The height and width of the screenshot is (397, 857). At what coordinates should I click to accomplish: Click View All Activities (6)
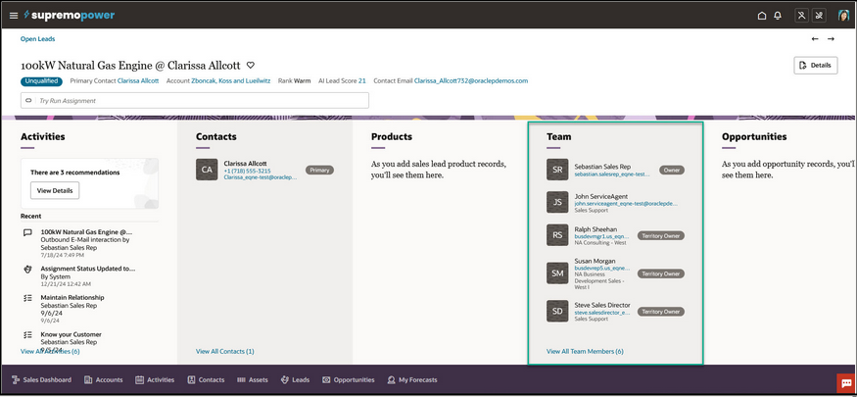[x=50, y=351]
